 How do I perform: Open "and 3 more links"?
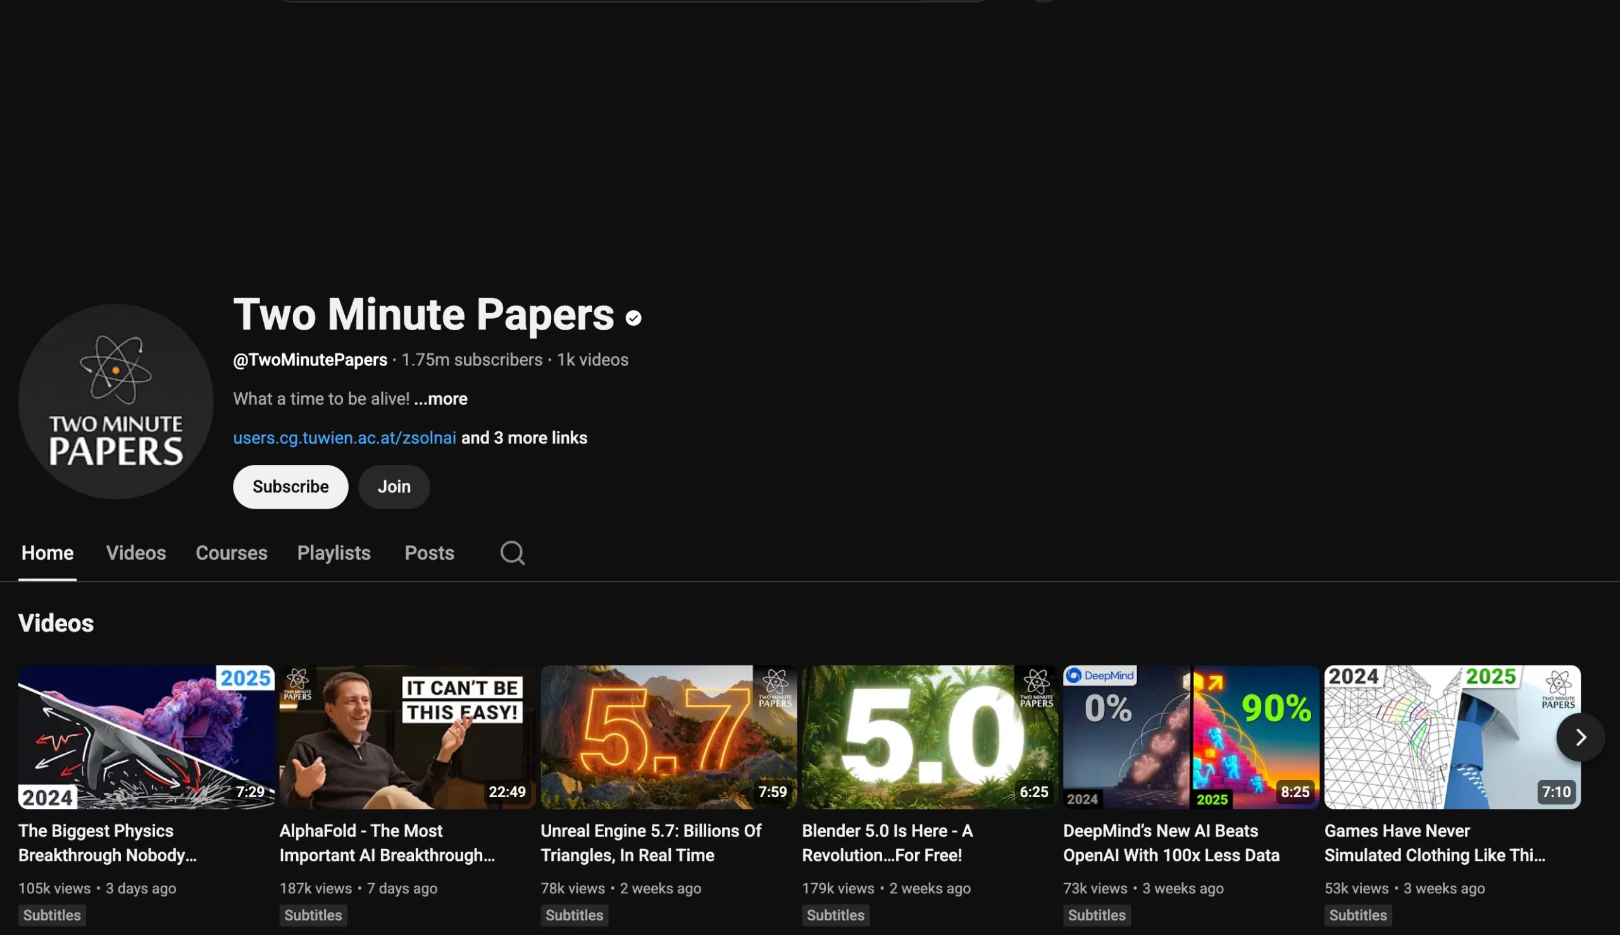click(524, 437)
